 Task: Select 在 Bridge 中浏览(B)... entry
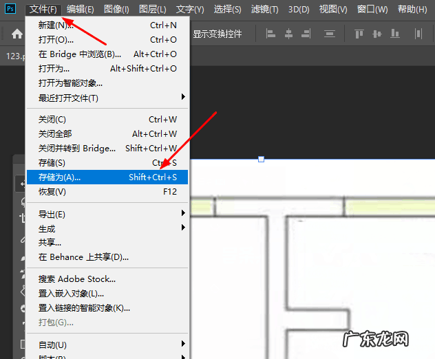[107, 54]
